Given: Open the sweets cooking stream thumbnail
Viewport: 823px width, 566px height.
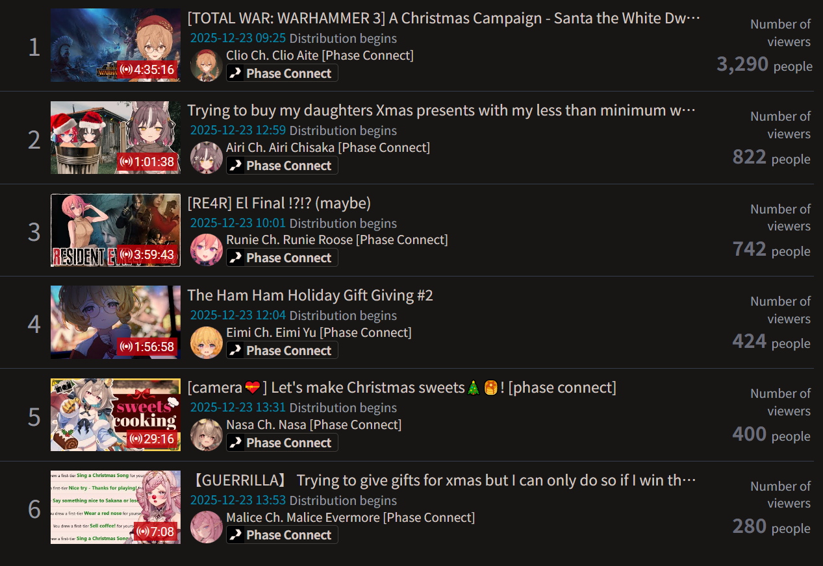Looking at the screenshot, I should [x=116, y=415].
